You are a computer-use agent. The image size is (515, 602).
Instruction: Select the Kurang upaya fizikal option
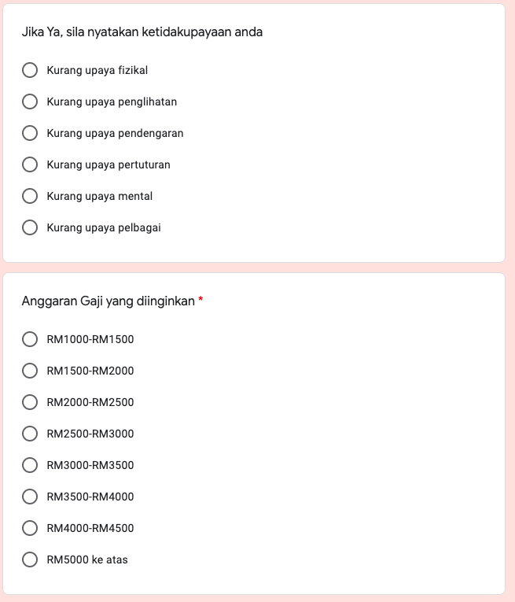coord(30,70)
